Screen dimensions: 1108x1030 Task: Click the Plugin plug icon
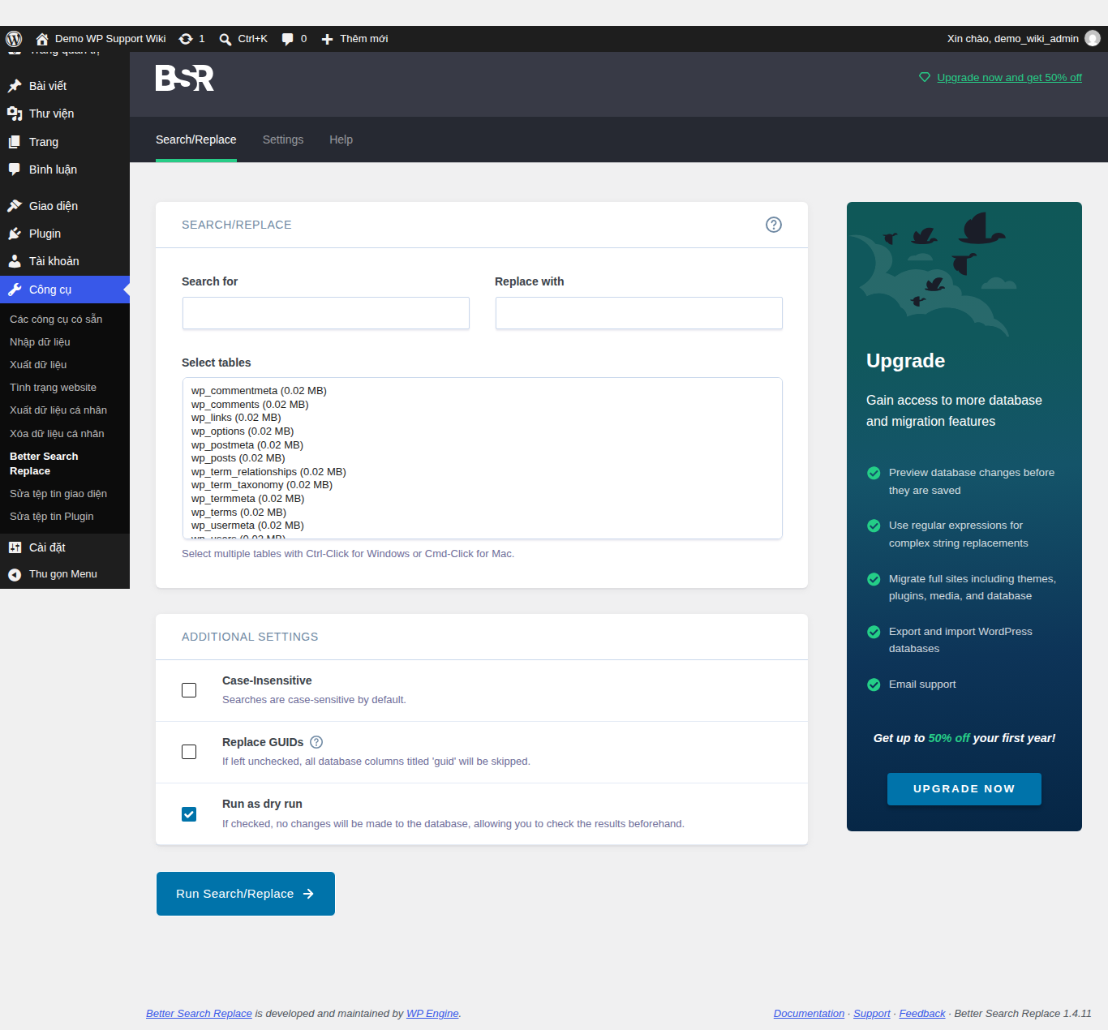(15, 234)
